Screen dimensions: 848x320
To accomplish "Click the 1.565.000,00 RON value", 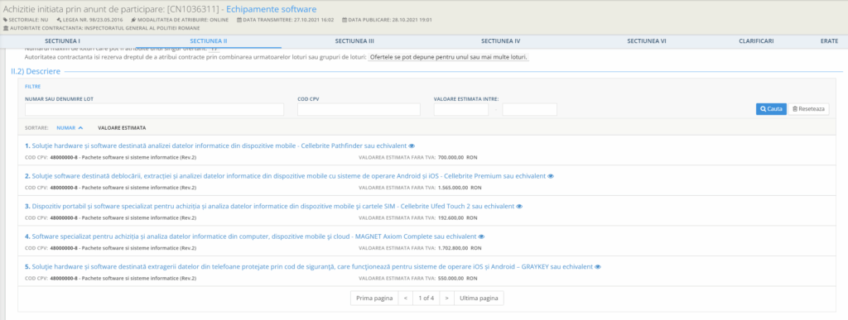I will 460,188.
